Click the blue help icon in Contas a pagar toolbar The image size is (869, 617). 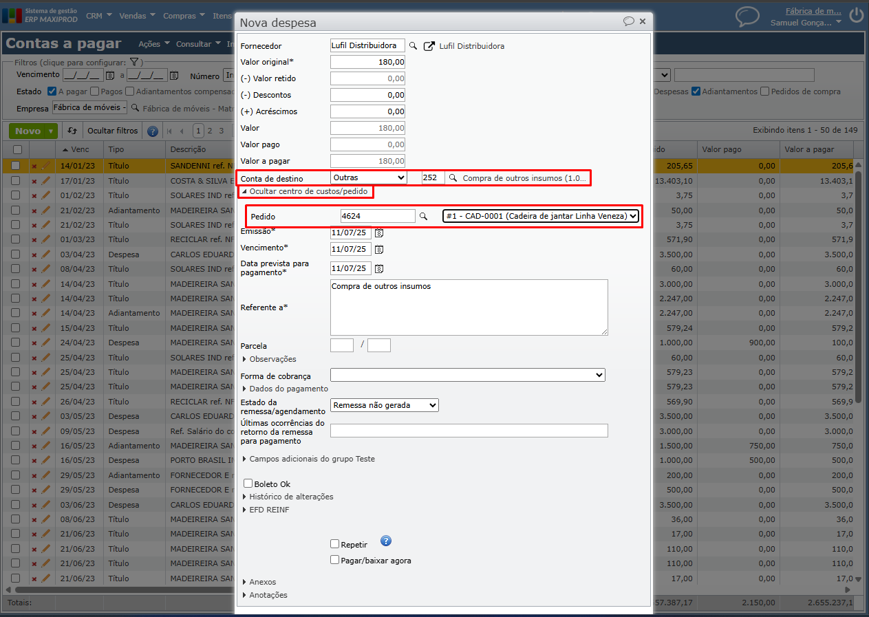point(153,131)
